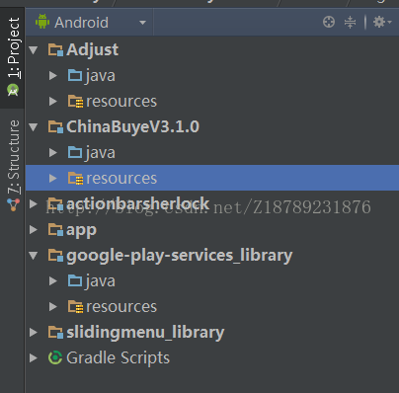Open the project panel gear settings
The width and height of the screenshot is (399, 393).
pyautogui.click(x=382, y=23)
